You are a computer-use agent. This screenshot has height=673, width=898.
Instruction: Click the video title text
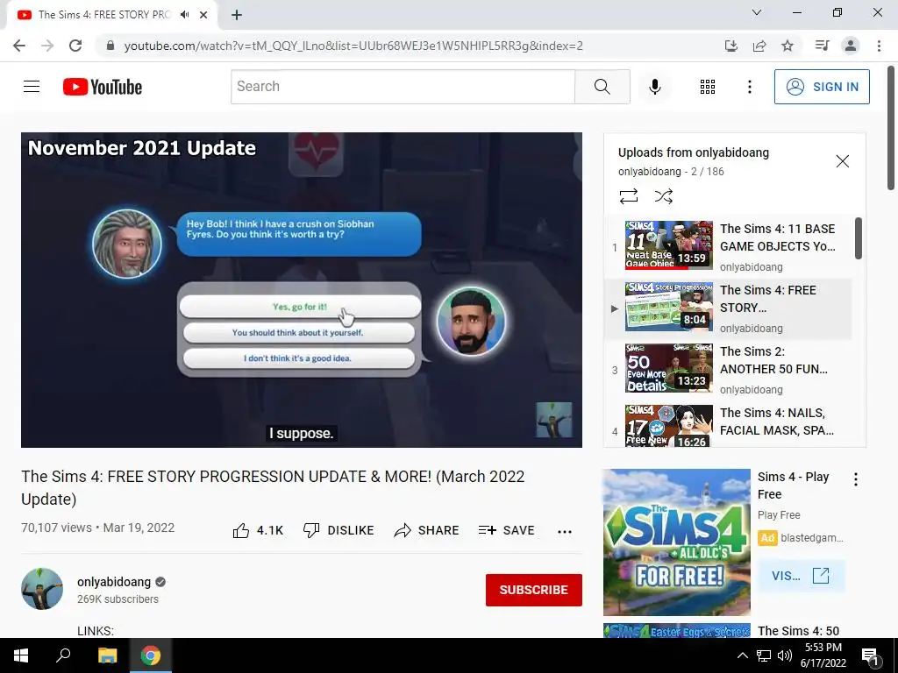tap(273, 487)
